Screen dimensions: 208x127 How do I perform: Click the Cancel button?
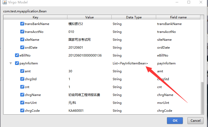tap(195, 120)
